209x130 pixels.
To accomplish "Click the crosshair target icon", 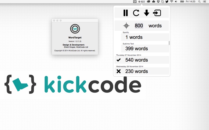I will click(126, 25).
